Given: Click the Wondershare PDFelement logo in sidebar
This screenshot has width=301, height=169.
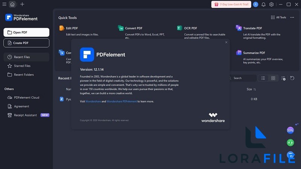Looking at the screenshot, I should coord(21,17).
